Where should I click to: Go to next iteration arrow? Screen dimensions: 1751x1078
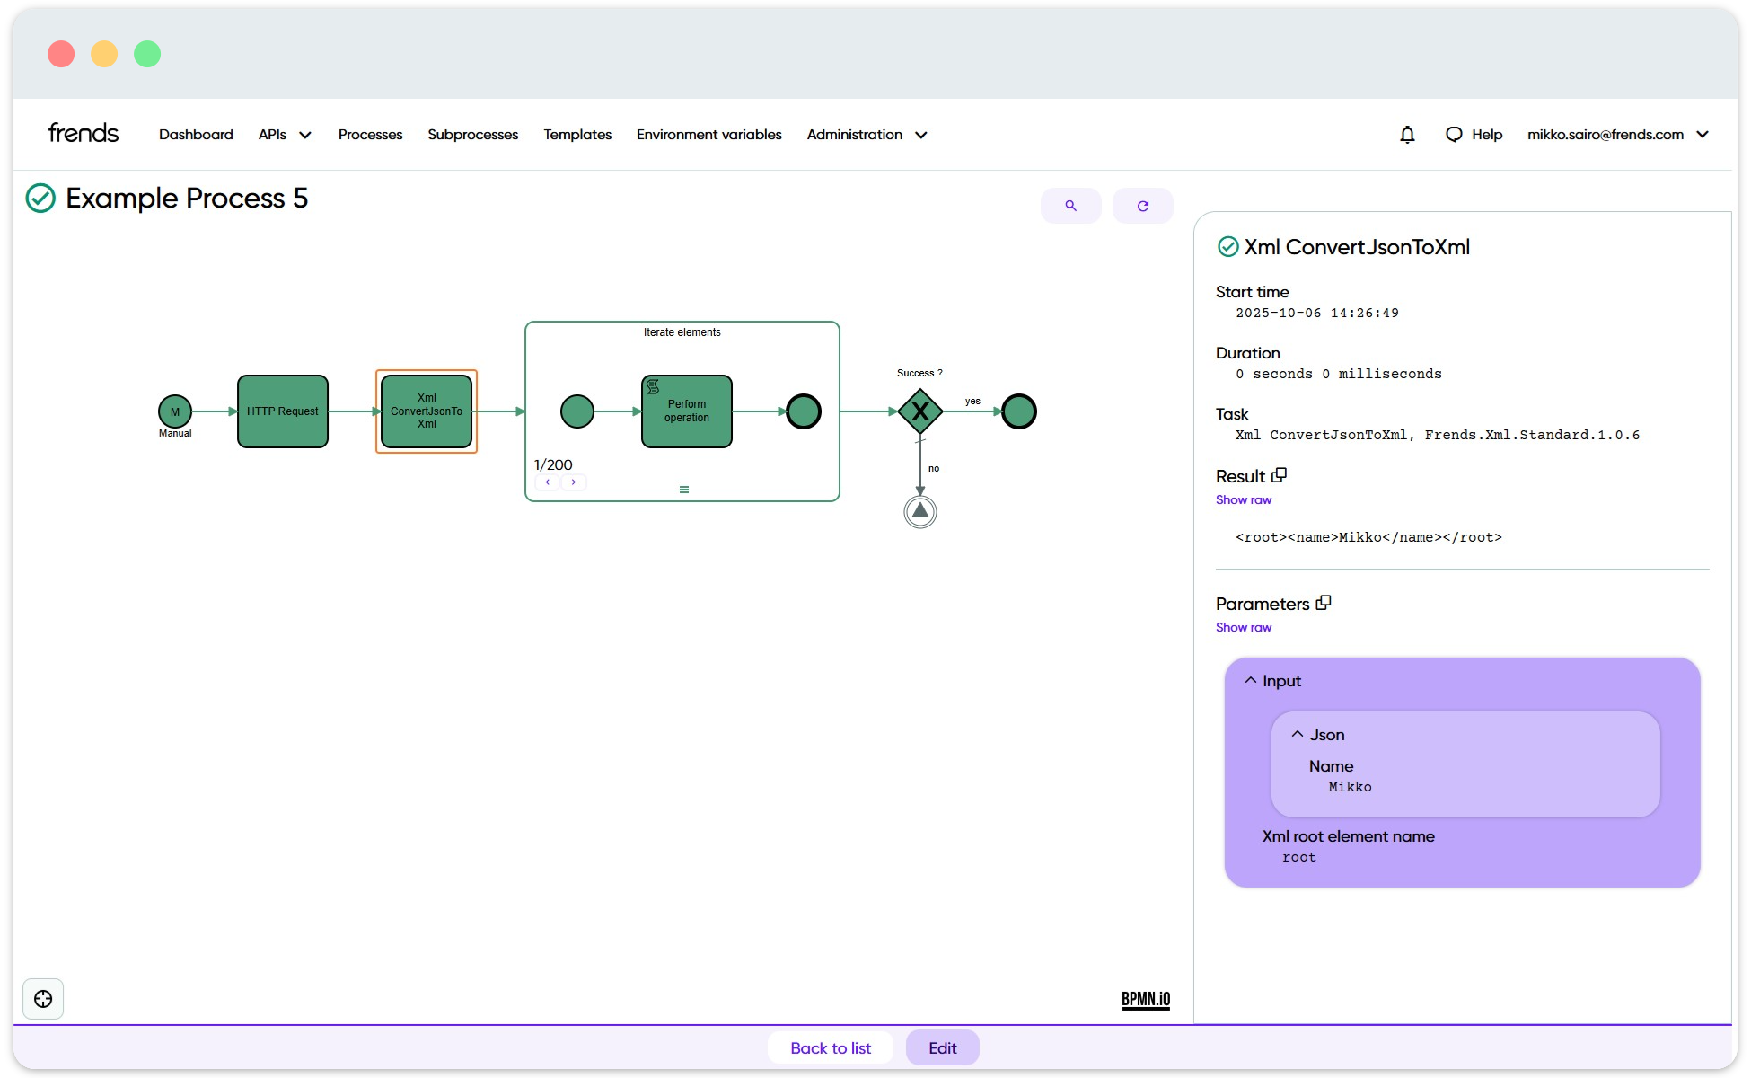click(574, 482)
